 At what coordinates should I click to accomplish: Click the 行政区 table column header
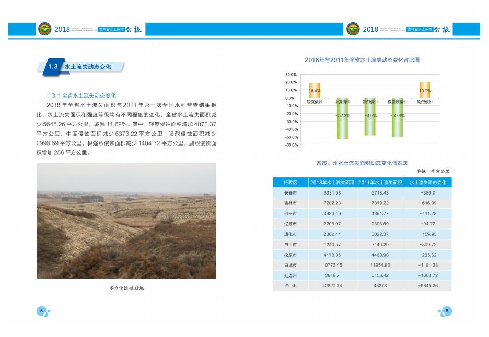290,183
